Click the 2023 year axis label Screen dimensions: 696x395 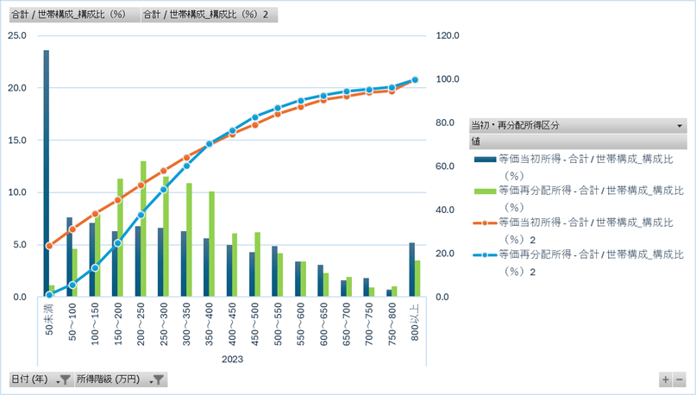pyautogui.click(x=232, y=359)
